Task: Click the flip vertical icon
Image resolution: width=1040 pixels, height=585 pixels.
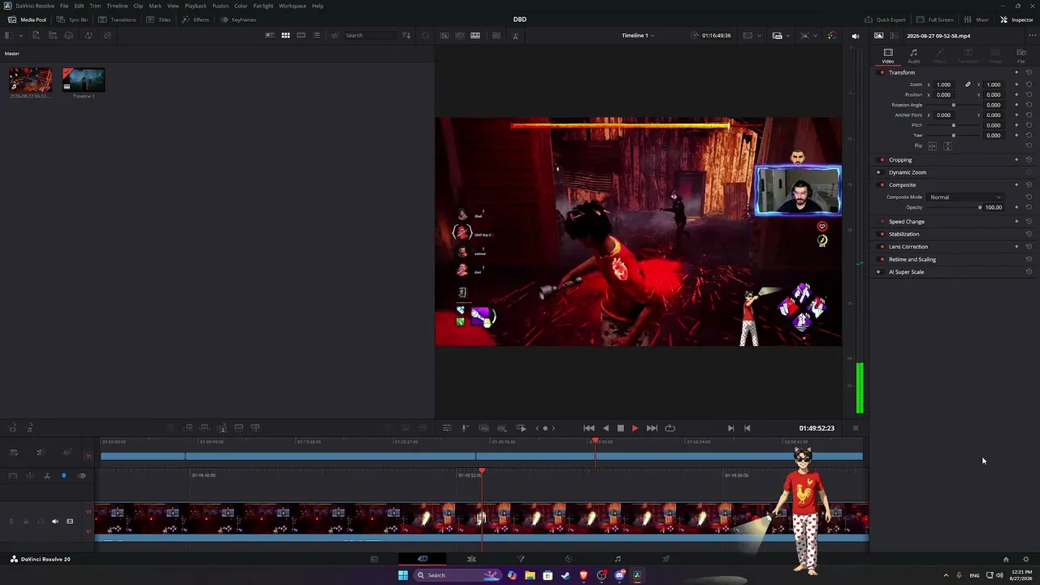Action: (x=947, y=146)
